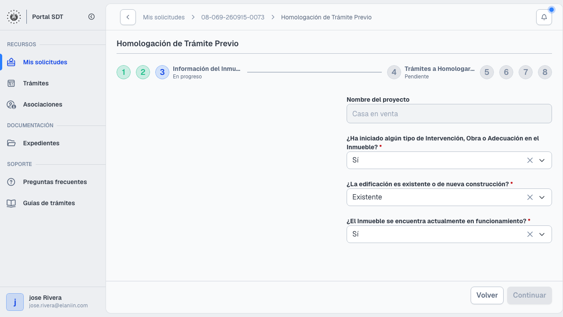Click the Asociaciones people icon

(x=11, y=104)
